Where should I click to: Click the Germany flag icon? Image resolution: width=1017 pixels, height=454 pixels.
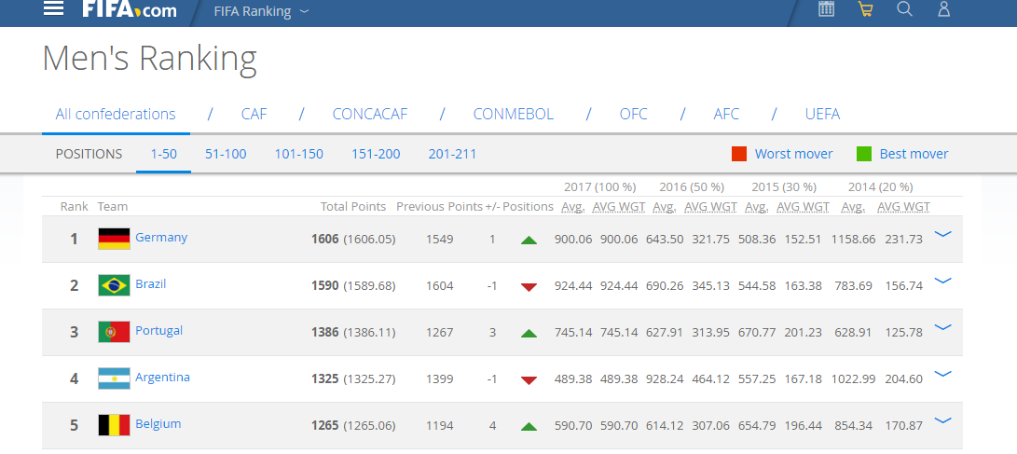pyautogui.click(x=114, y=239)
